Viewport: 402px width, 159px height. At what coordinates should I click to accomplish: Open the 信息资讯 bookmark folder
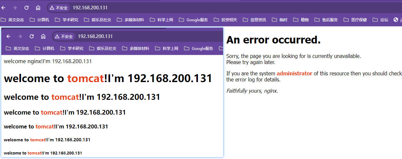pyautogui.click(x=254, y=20)
